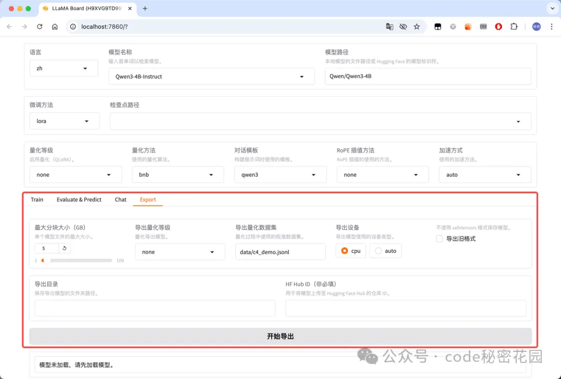Bookmark this page with the star icon

(416, 27)
